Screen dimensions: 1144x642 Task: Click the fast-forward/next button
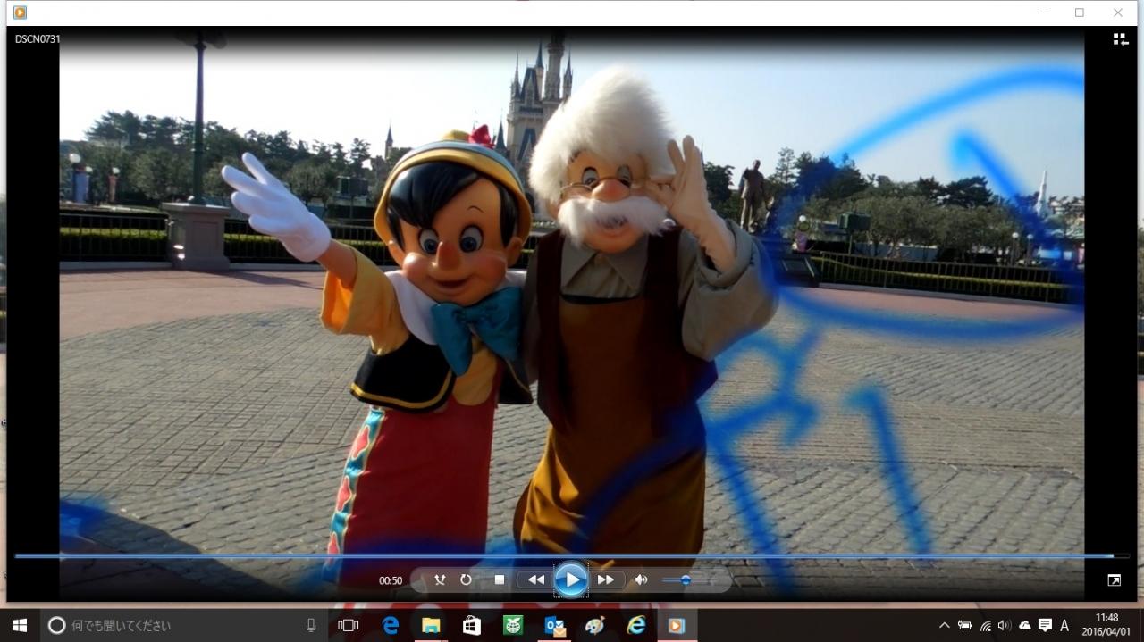pyautogui.click(x=606, y=579)
